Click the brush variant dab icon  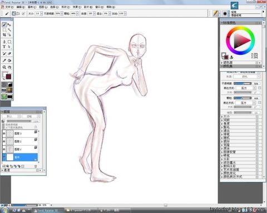click(x=225, y=13)
